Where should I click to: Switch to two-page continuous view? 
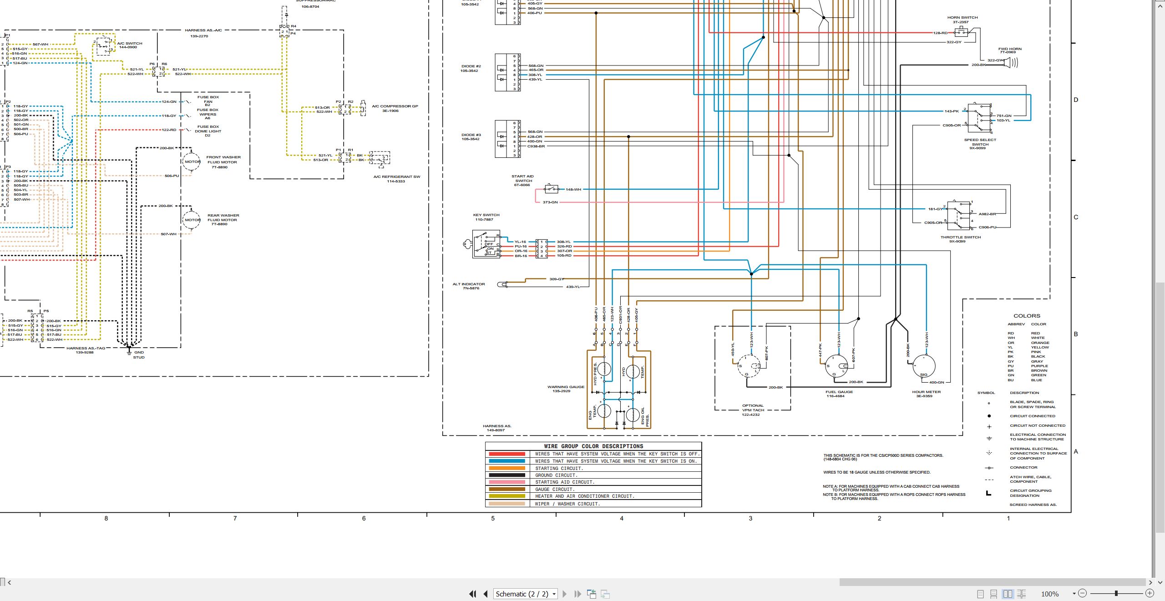1021,594
